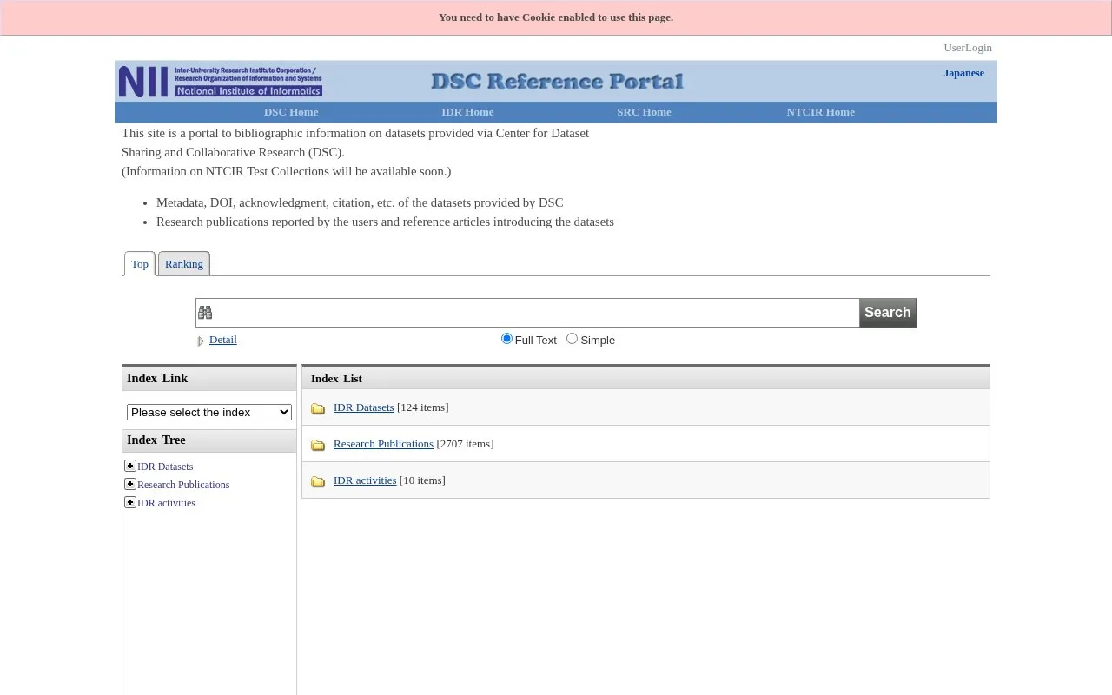This screenshot has height=695, width=1112.
Task: Click the Research Publications folder icon in Index List
Action: click(318, 445)
